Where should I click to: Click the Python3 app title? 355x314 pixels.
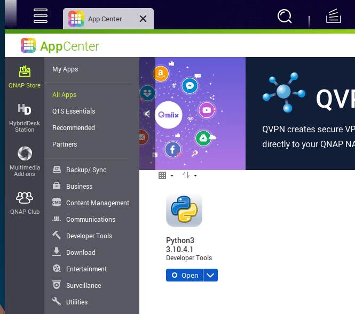(180, 240)
